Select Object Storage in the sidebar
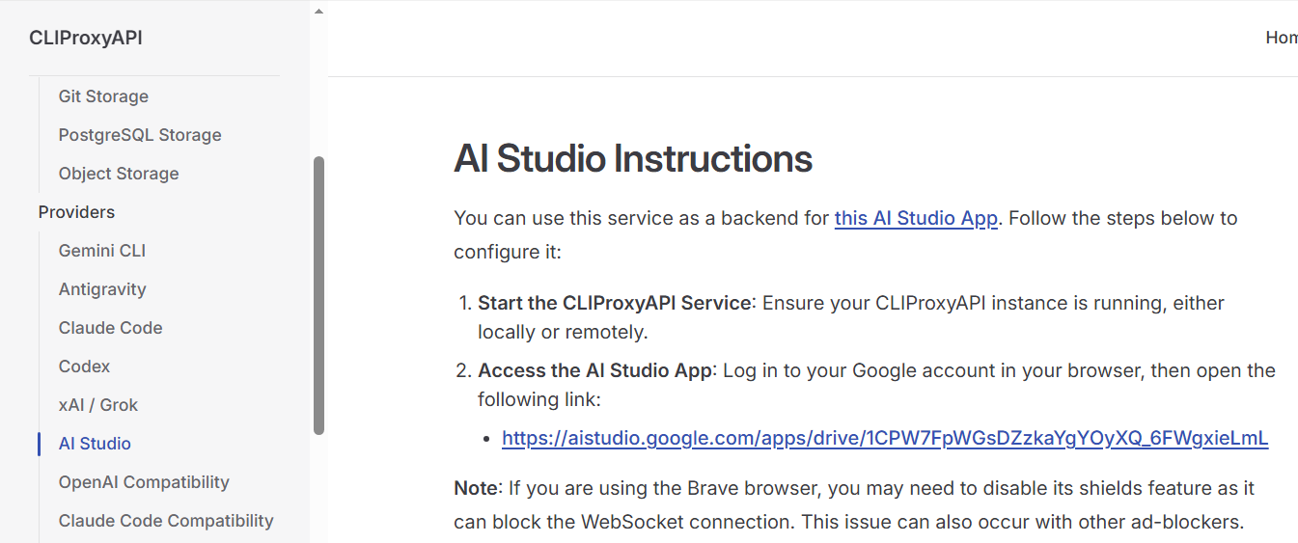1298x543 pixels. click(119, 174)
